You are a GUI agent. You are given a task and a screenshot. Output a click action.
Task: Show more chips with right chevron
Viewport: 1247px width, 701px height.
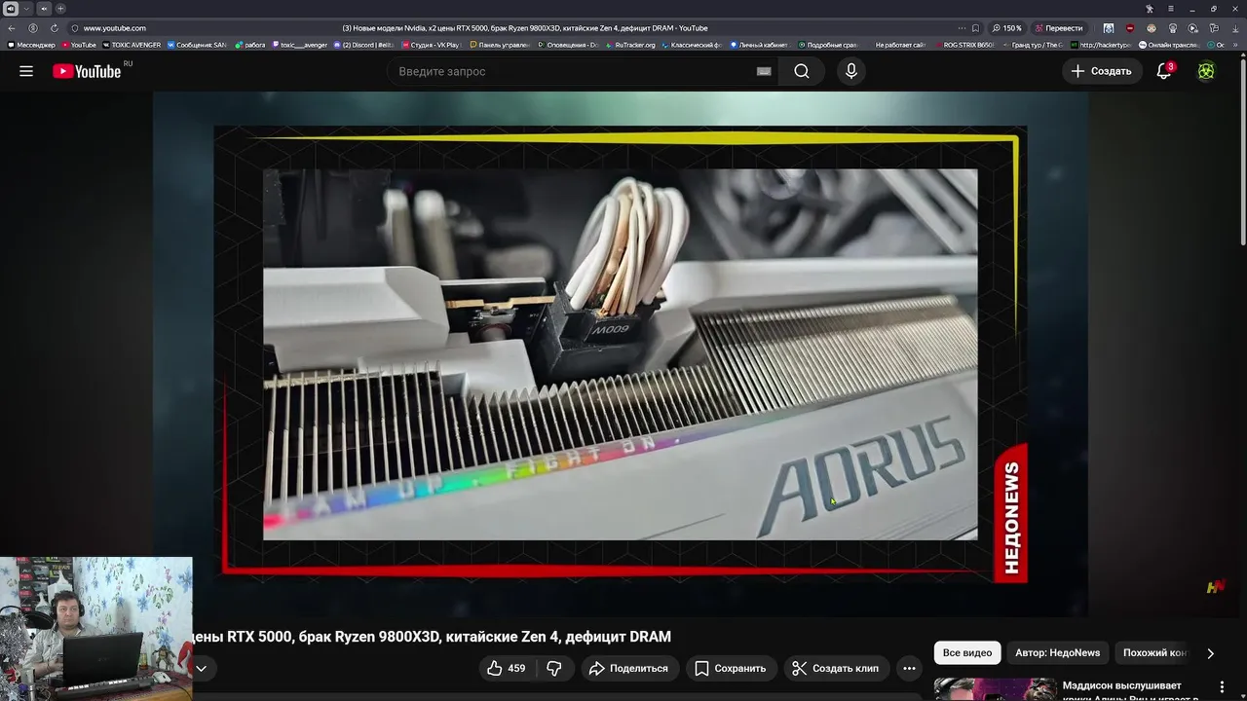1210,653
